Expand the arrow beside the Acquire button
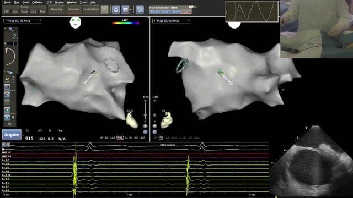 23,135
